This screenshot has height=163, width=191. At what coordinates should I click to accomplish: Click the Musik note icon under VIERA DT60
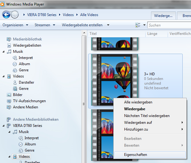(15, 132)
